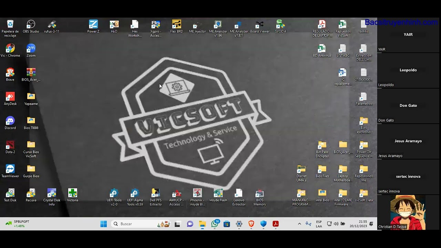The width and height of the screenshot is (441, 248).
Task: Launch OBS Studio from the desktop
Action: [x=31, y=27]
